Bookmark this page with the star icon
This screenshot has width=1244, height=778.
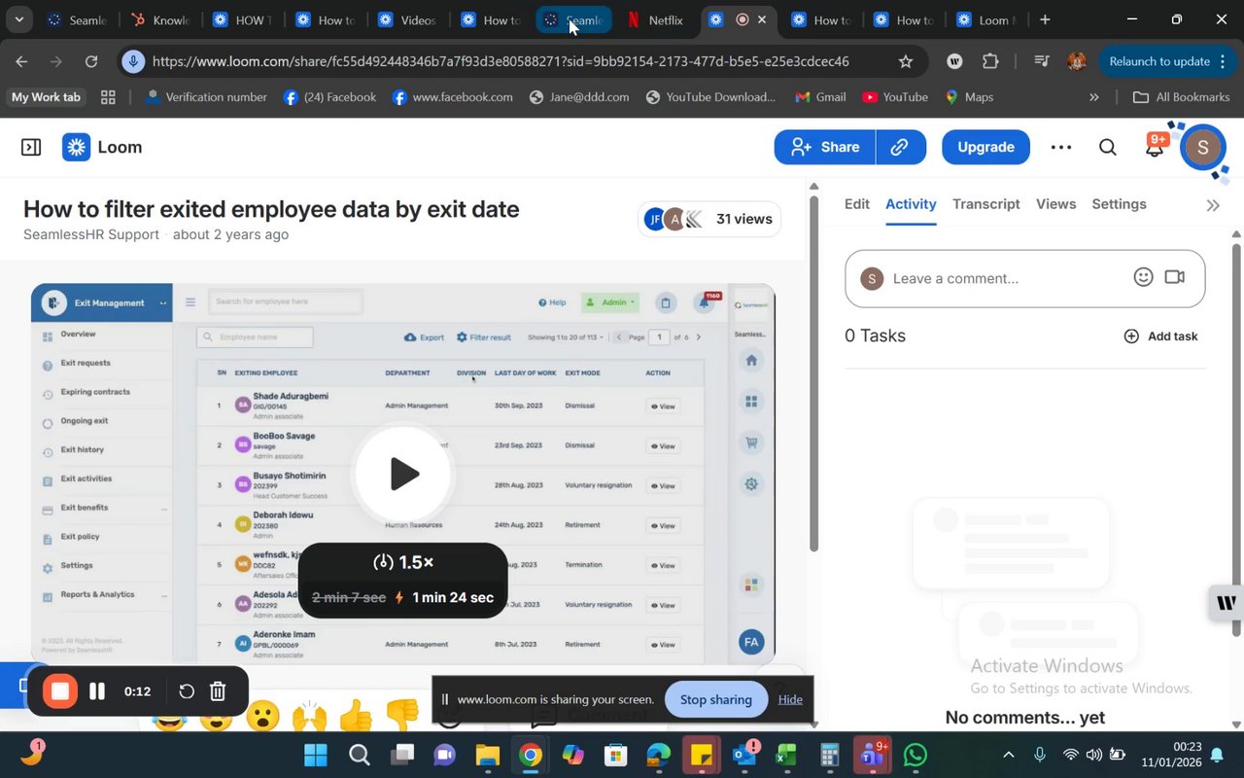pos(906,61)
